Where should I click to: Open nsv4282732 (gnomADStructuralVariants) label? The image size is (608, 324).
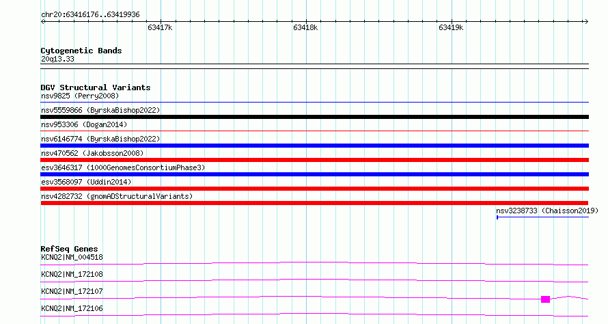[117, 196]
